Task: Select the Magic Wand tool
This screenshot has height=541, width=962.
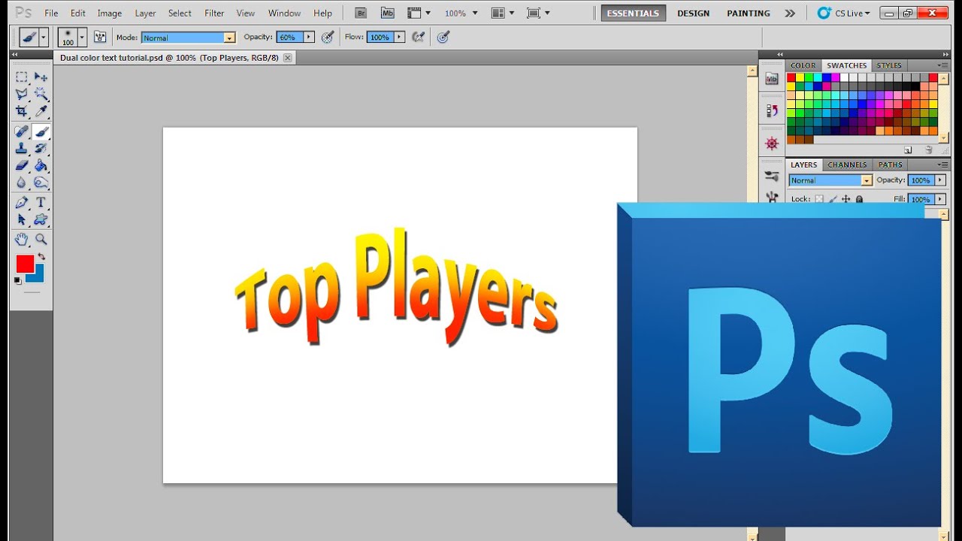Action: 41,95
